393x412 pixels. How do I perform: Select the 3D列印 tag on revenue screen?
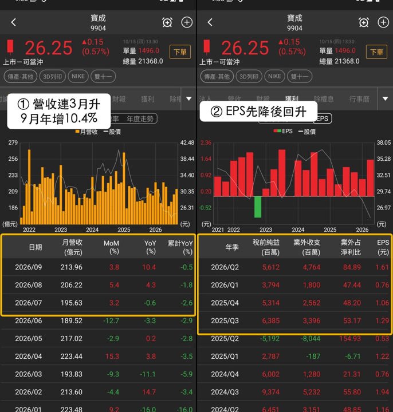[52, 77]
